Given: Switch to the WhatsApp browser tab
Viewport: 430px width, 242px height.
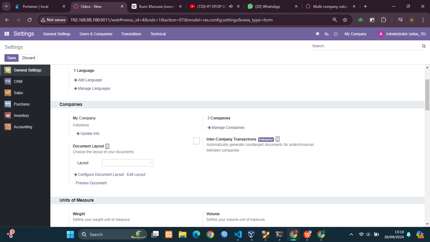Looking at the screenshot, I should [x=273, y=6].
